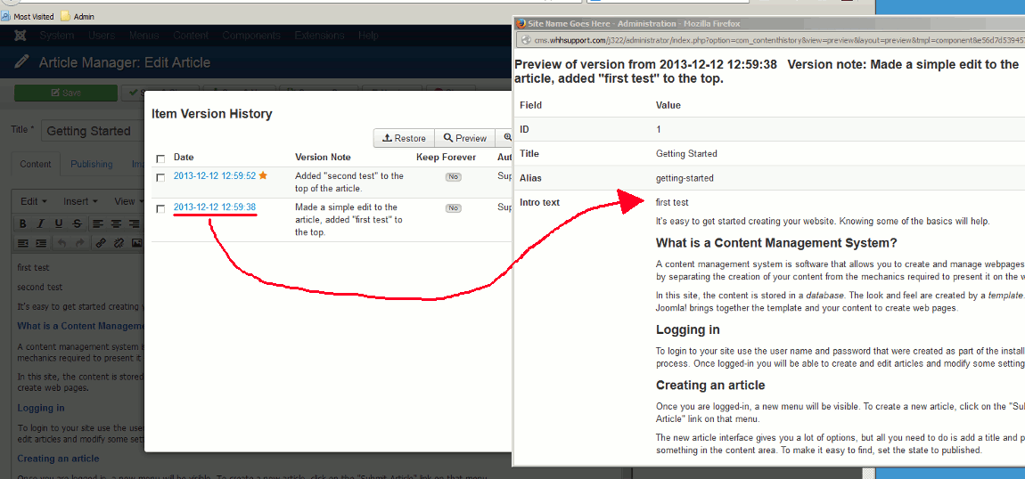Toggle Keep Forever 'No' for the 12:59:52 version

coord(453,177)
